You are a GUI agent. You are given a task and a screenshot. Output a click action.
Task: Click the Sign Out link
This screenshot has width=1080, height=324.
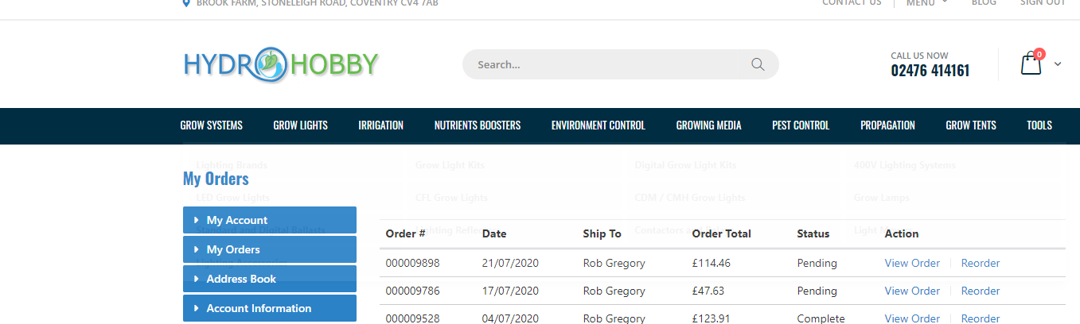tap(1042, 3)
